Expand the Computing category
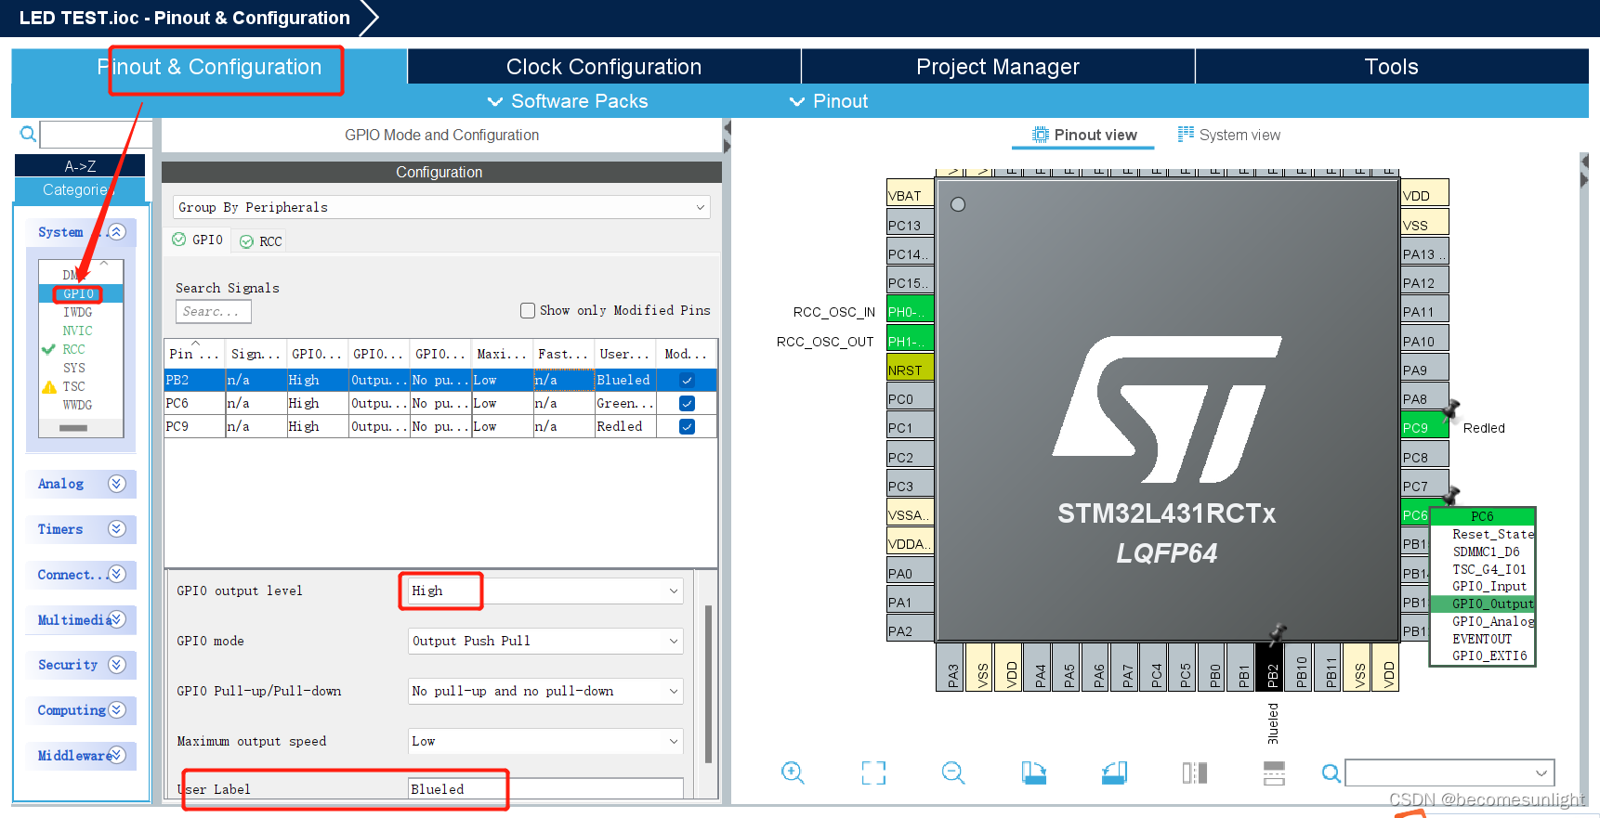1600x818 pixels. click(116, 709)
